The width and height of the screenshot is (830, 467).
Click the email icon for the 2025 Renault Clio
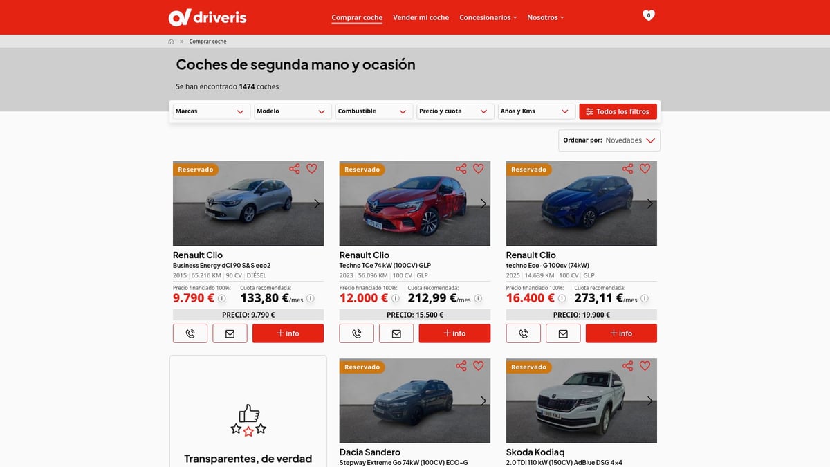563,333
